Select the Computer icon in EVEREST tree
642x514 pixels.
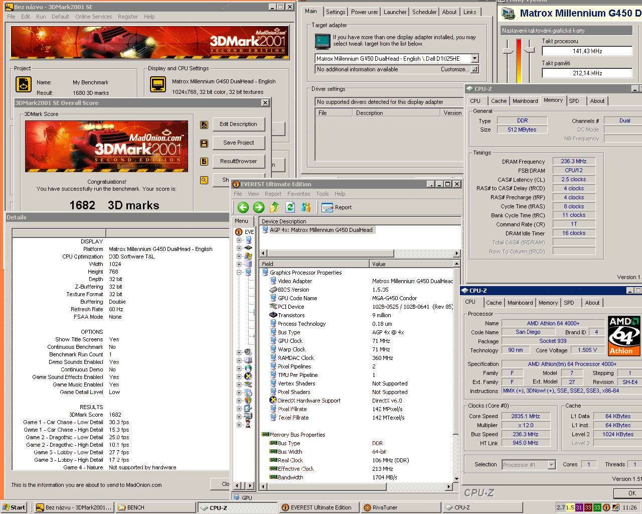point(248,240)
